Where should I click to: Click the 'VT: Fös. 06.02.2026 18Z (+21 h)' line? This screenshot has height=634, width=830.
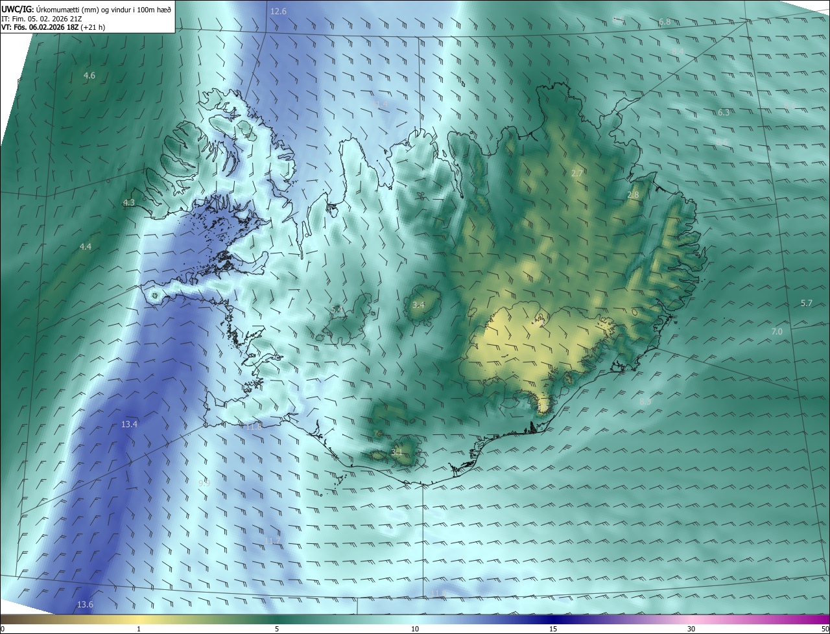click(x=54, y=27)
